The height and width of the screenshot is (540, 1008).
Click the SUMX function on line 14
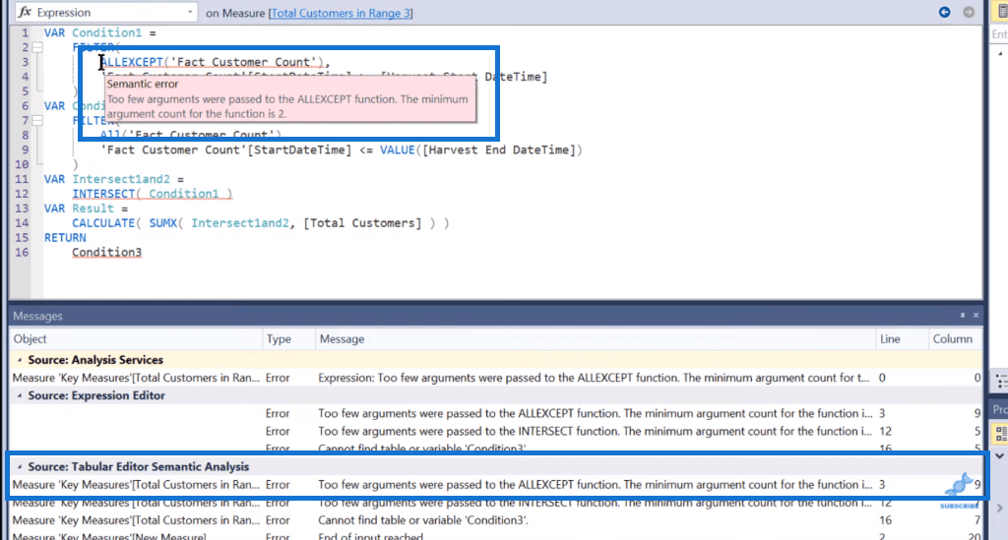click(x=162, y=223)
